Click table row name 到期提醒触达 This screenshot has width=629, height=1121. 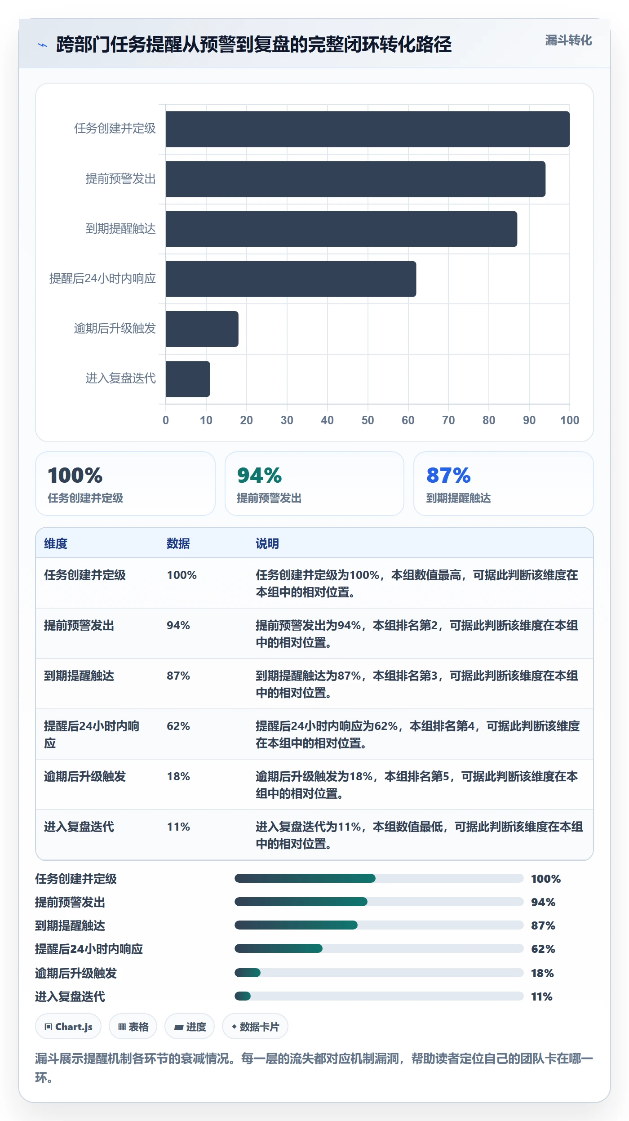point(79,676)
